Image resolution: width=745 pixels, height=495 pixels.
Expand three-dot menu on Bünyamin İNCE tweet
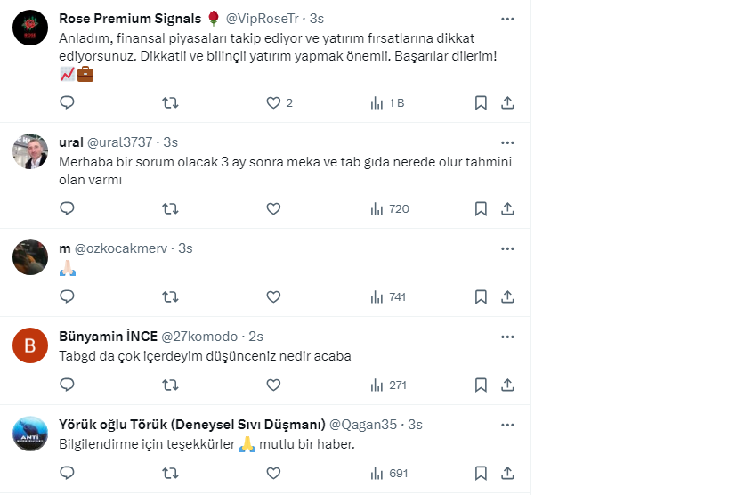pos(507,337)
